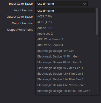Choose Blackmagic Design 4K Video Gen 3

(x=65, y=68)
